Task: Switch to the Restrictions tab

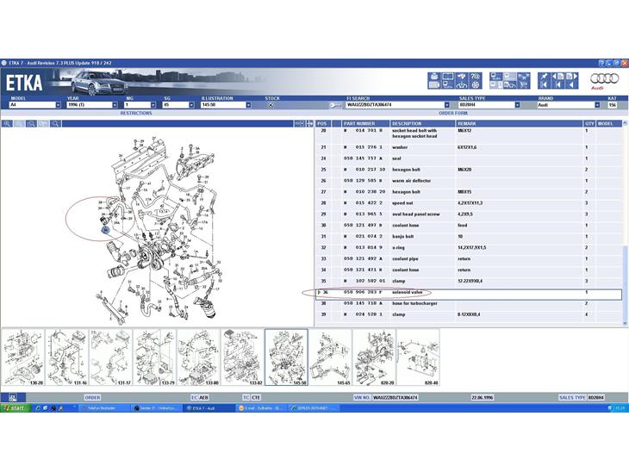Action: point(136,113)
